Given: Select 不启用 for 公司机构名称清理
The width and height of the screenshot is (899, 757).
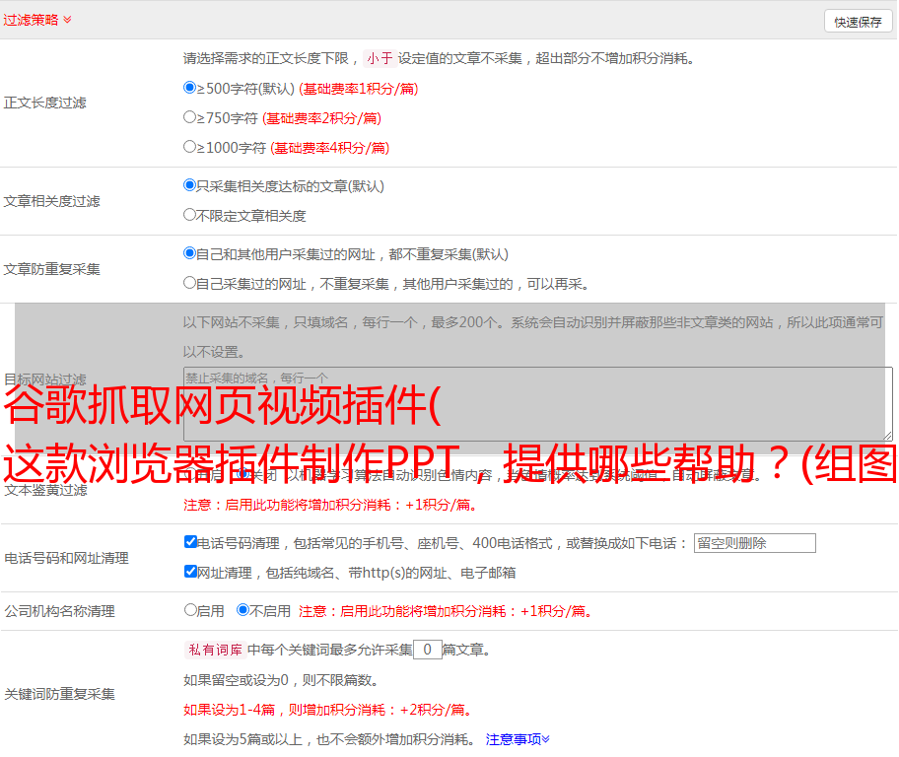Looking at the screenshot, I should pyautogui.click(x=242, y=610).
